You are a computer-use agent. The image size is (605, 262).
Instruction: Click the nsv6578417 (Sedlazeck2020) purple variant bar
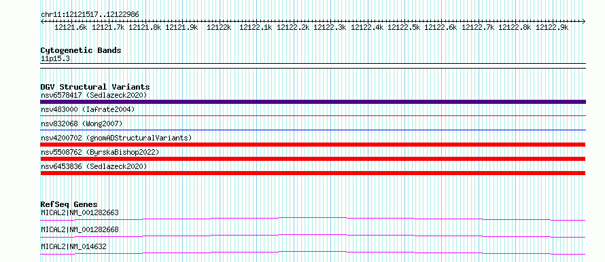coord(313,102)
